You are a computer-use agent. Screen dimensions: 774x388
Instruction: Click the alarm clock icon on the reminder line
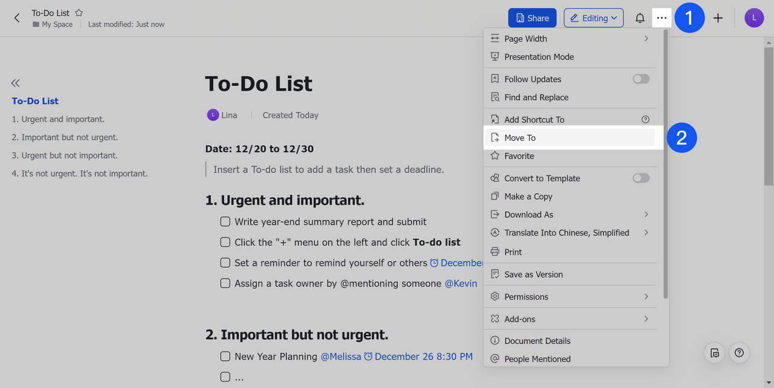coord(435,262)
